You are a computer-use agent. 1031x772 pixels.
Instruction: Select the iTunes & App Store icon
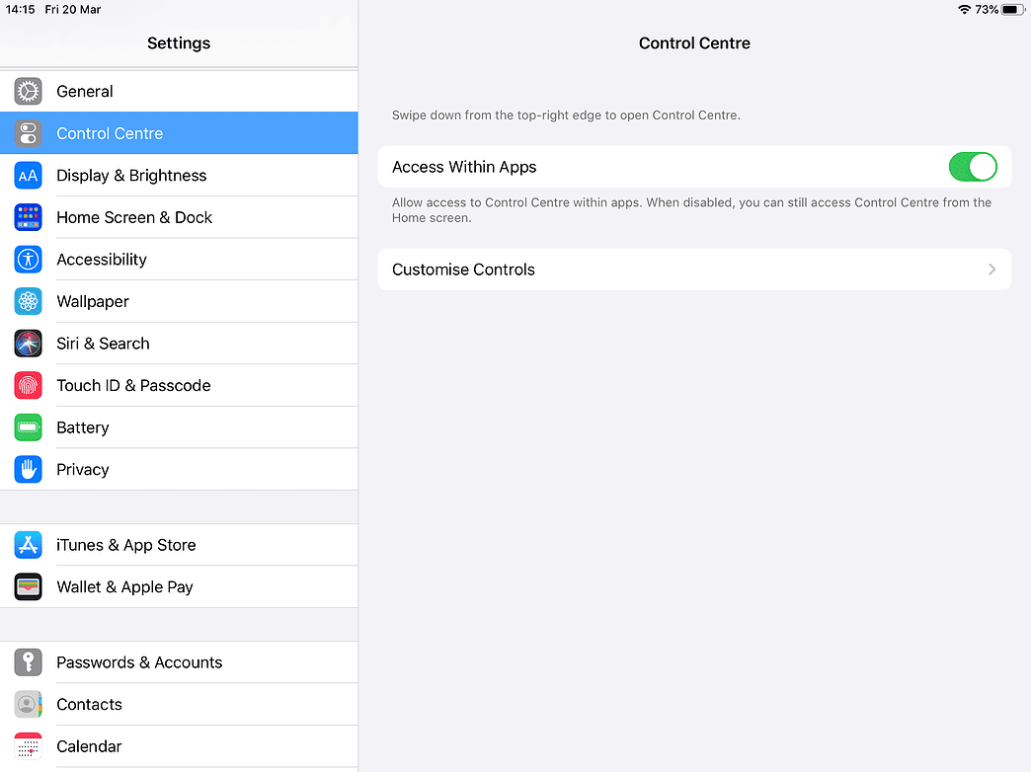(28, 544)
